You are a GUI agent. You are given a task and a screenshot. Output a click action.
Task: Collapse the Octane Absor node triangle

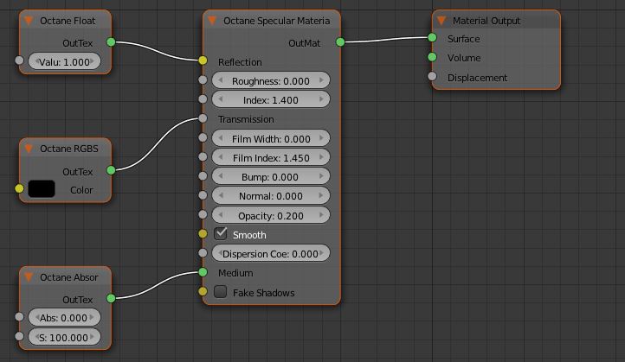(x=29, y=276)
